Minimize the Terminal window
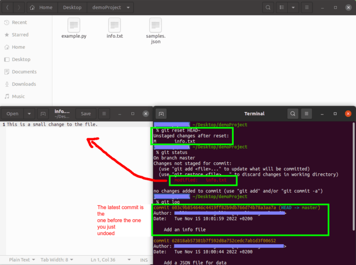The width and height of the screenshot is (356, 265). click(322, 114)
